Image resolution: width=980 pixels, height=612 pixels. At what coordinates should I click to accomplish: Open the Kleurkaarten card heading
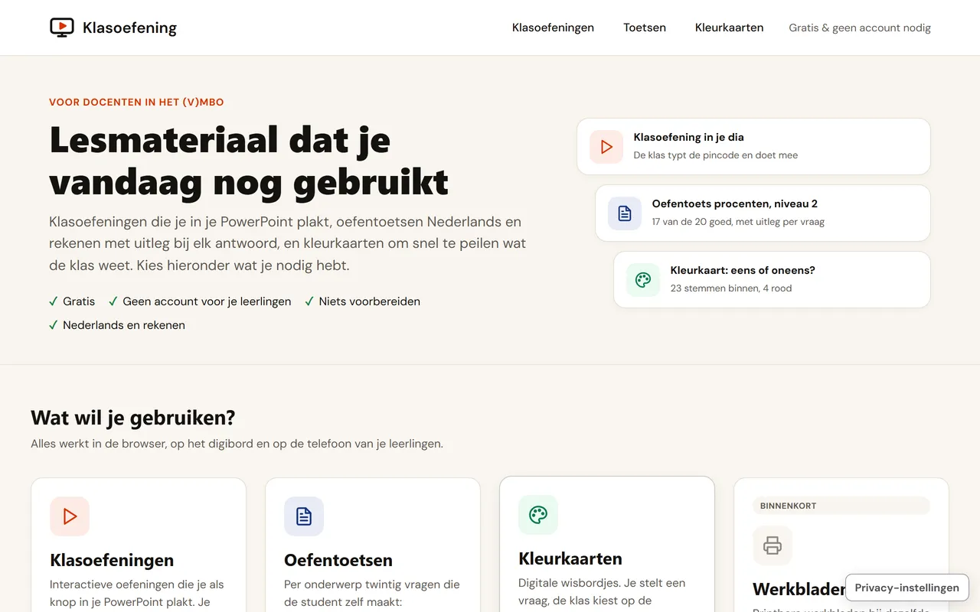click(x=570, y=558)
